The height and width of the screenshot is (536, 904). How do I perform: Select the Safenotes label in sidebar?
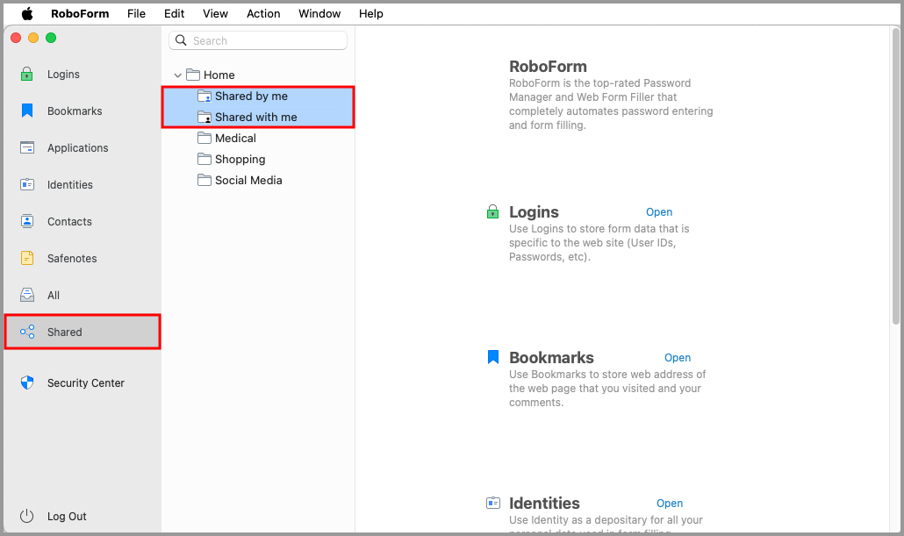(72, 259)
